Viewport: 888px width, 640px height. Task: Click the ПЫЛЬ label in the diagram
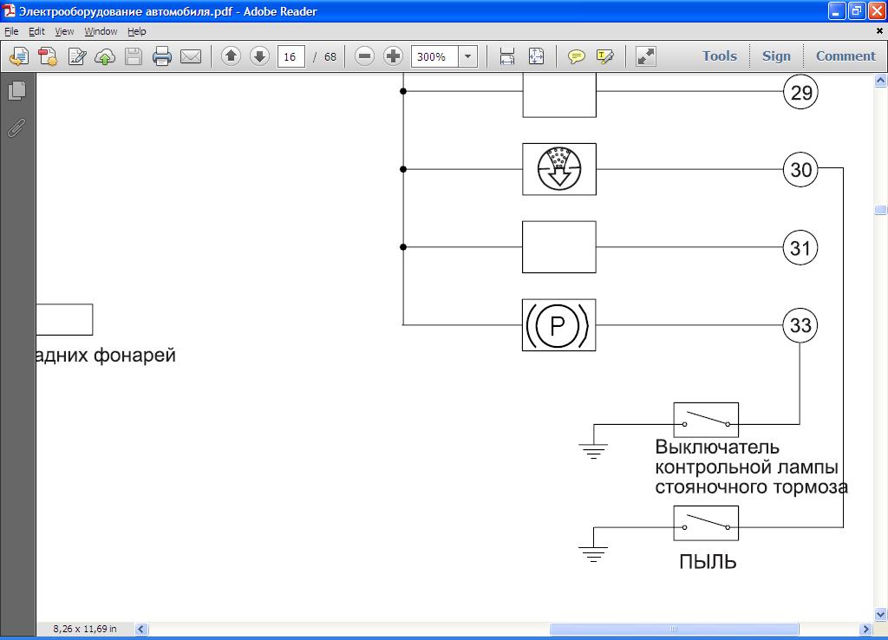click(708, 561)
